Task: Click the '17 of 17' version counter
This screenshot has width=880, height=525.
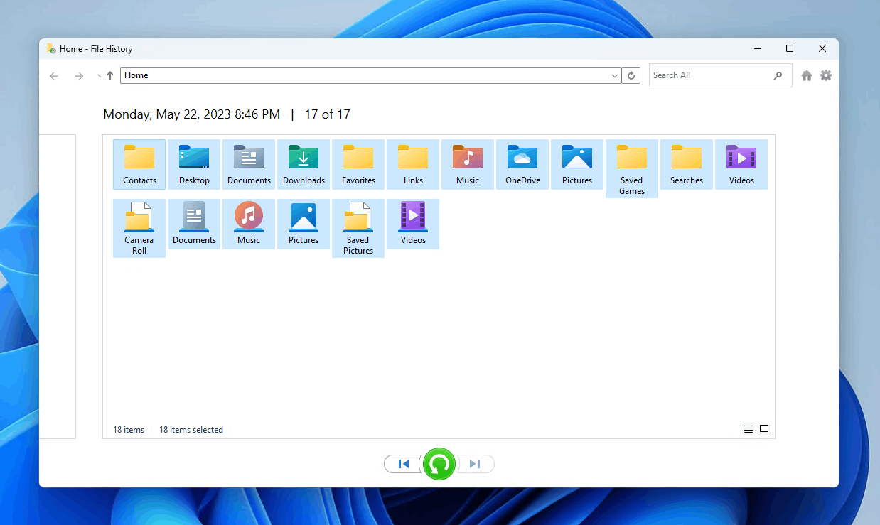Action: point(328,114)
